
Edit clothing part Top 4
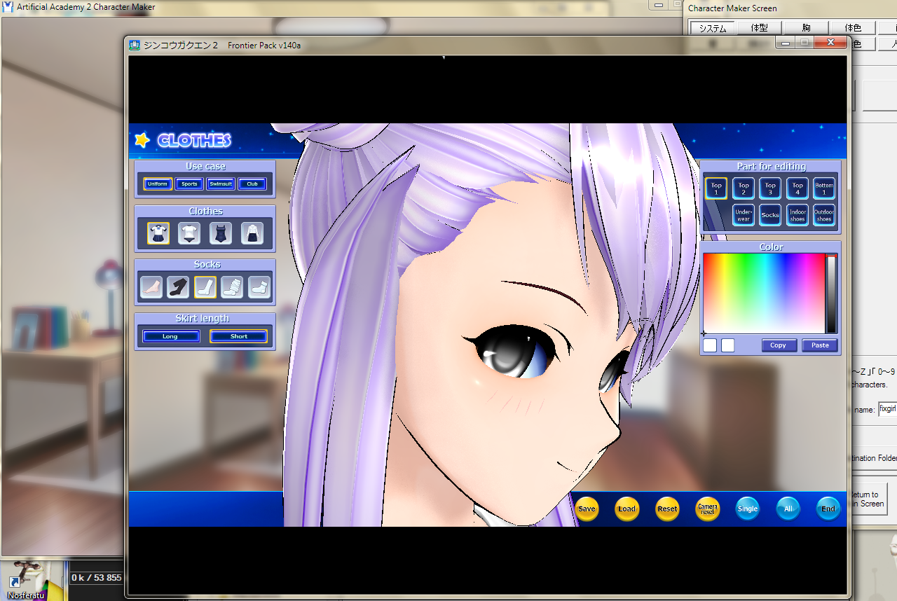(x=797, y=188)
